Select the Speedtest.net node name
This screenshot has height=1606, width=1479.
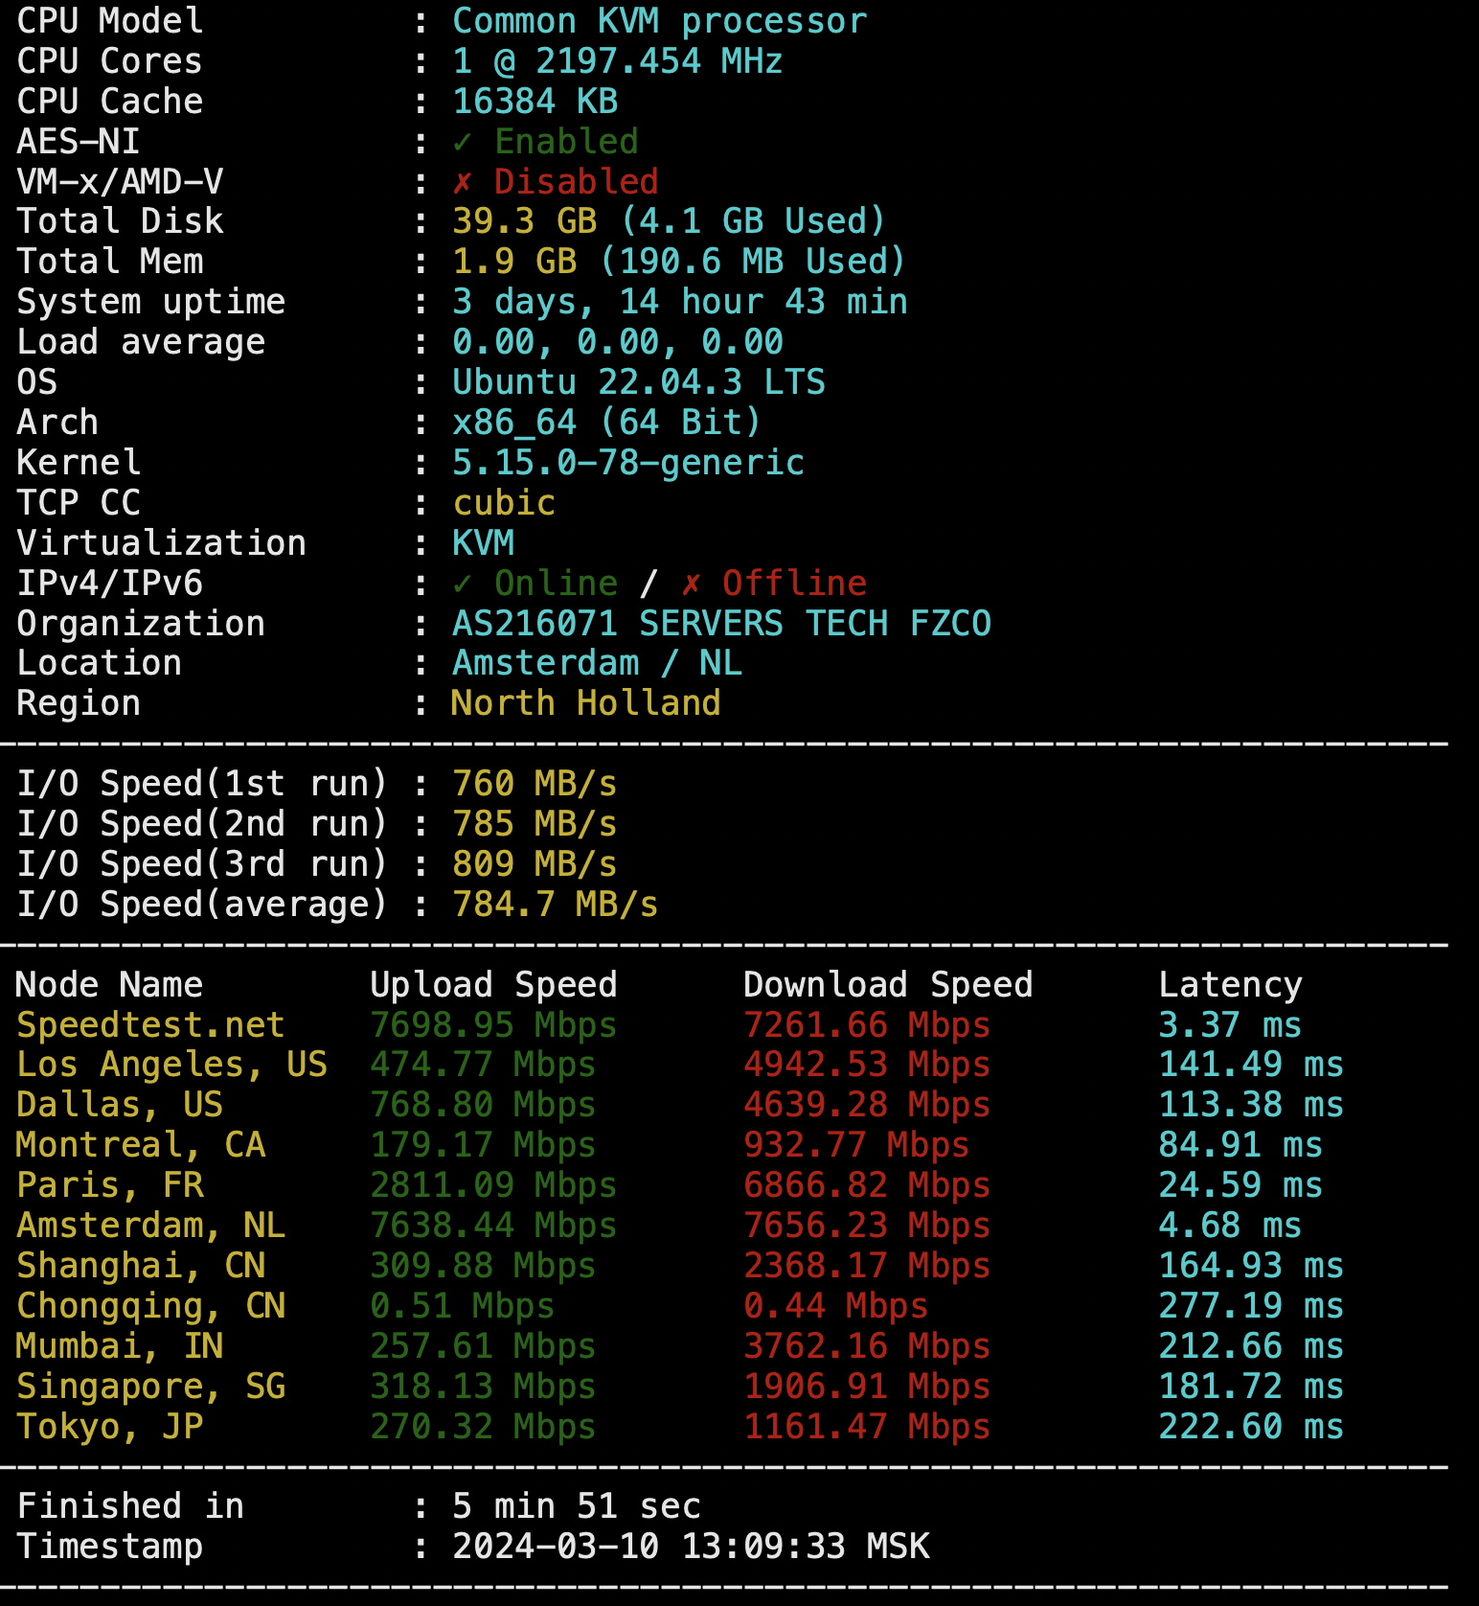click(x=150, y=1025)
